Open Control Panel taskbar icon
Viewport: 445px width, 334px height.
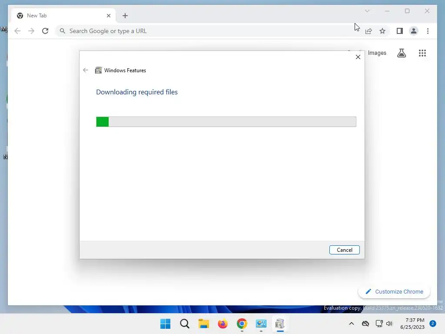pyautogui.click(x=261, y=324)
